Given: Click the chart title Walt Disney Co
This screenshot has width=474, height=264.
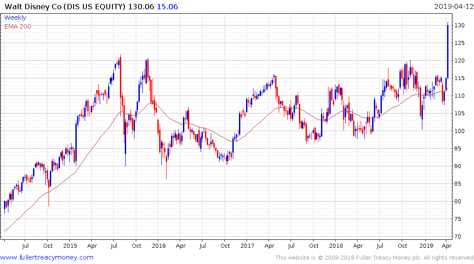Looking at the screenshot, I should click(x=33, y=7).
